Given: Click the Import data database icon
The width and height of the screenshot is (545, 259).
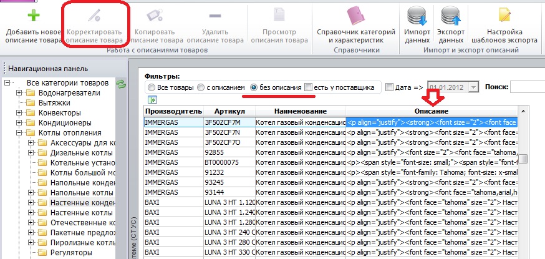Looking at the screenshot, I should click(417, 16).
